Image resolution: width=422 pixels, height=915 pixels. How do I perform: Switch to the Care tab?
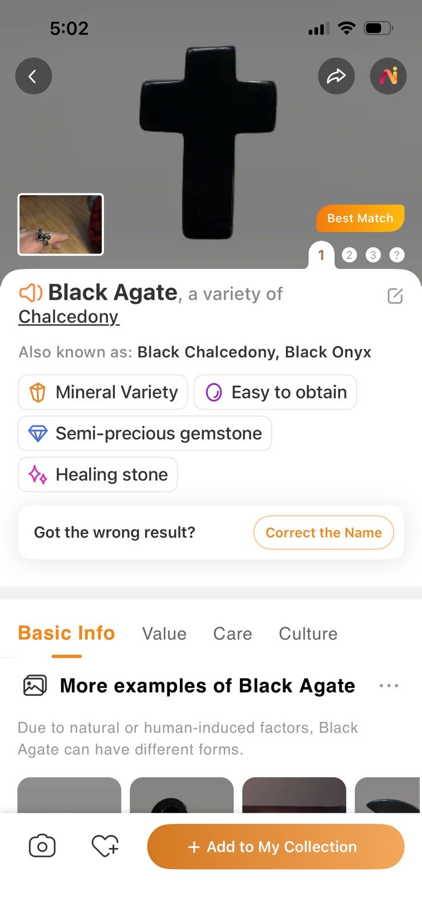[x=232, y=634]
